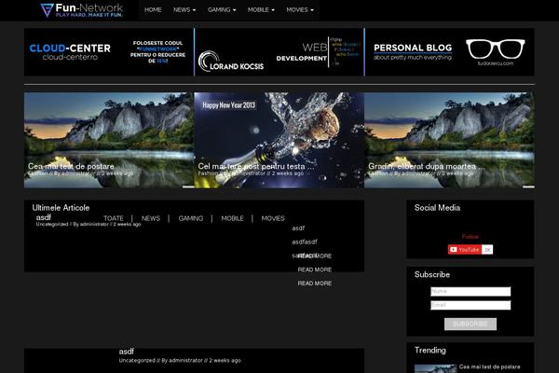Screen dimensions: 559x373
Task: Expand the NEWS dropdown menu
Action: (184, 10)
